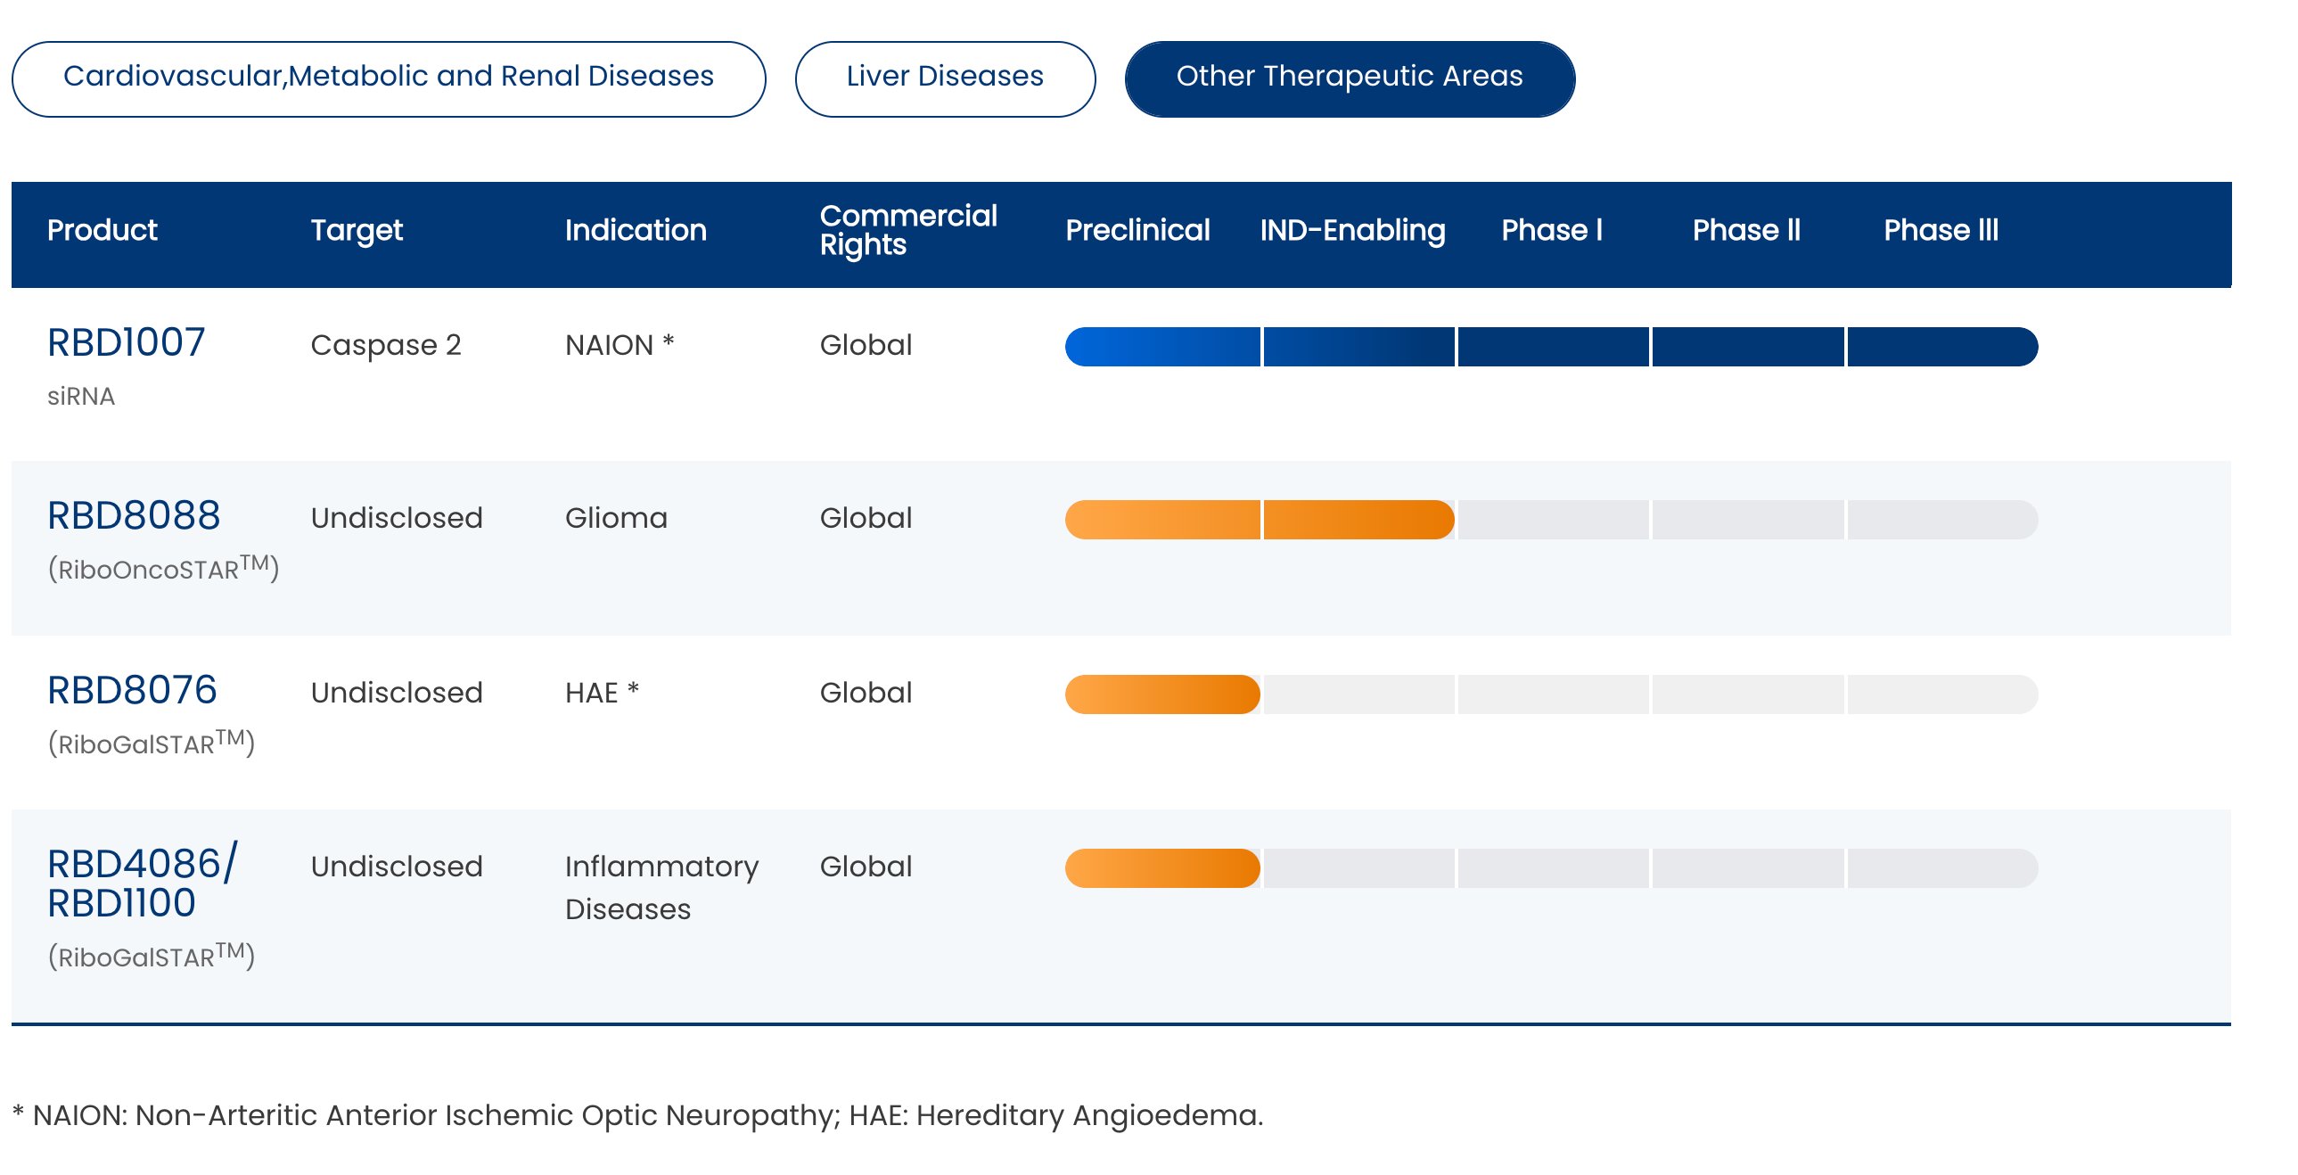Click the Product column header

point(103,230)
